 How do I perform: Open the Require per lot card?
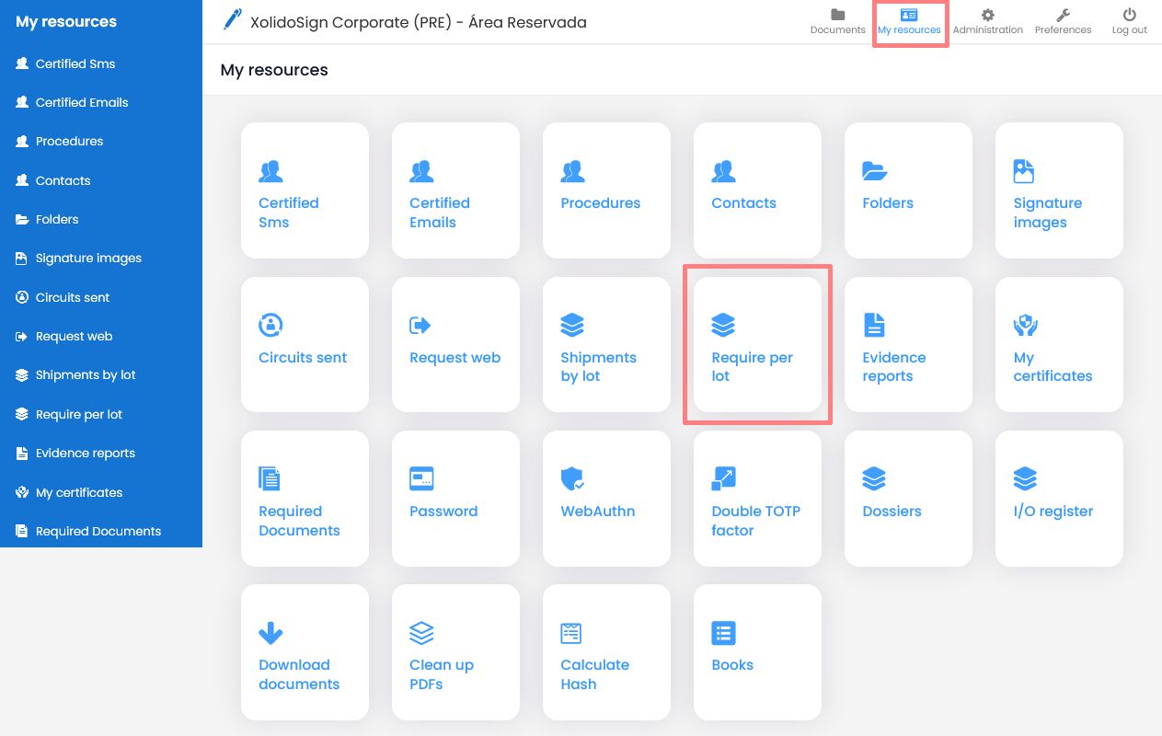756,344
